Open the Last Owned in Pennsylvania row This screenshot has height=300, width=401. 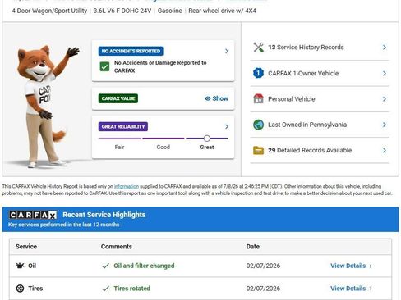pyautogui.click(x=320, y=125)
